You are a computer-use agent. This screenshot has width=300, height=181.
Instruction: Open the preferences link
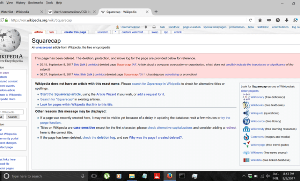coord(237,27)
